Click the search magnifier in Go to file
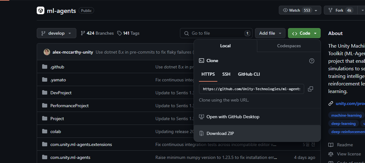This screenshot has width=365, height=163. point(186,33)
